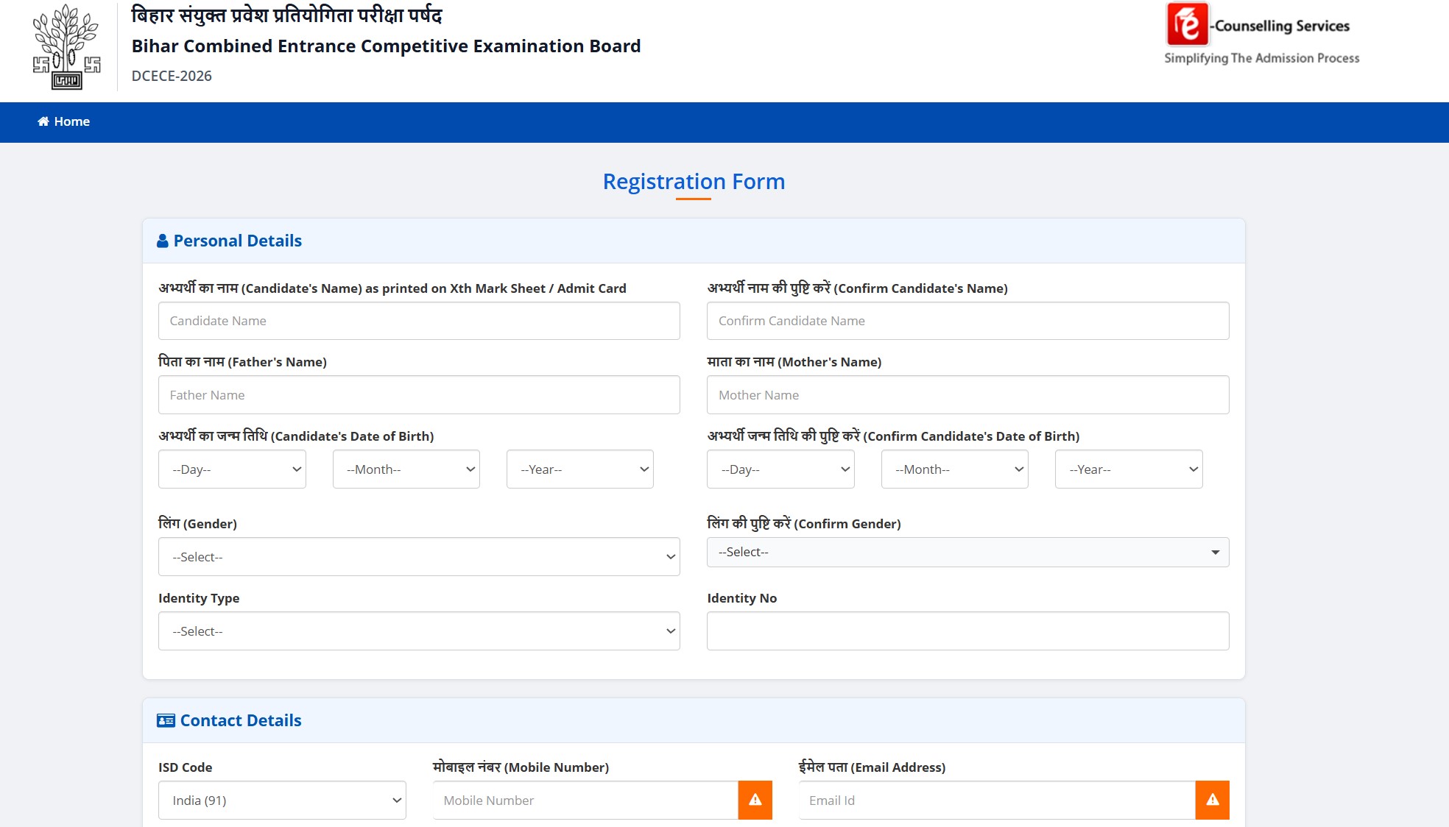Click the Contact Details card icon
1449x827 pixels.
[166, 720]
